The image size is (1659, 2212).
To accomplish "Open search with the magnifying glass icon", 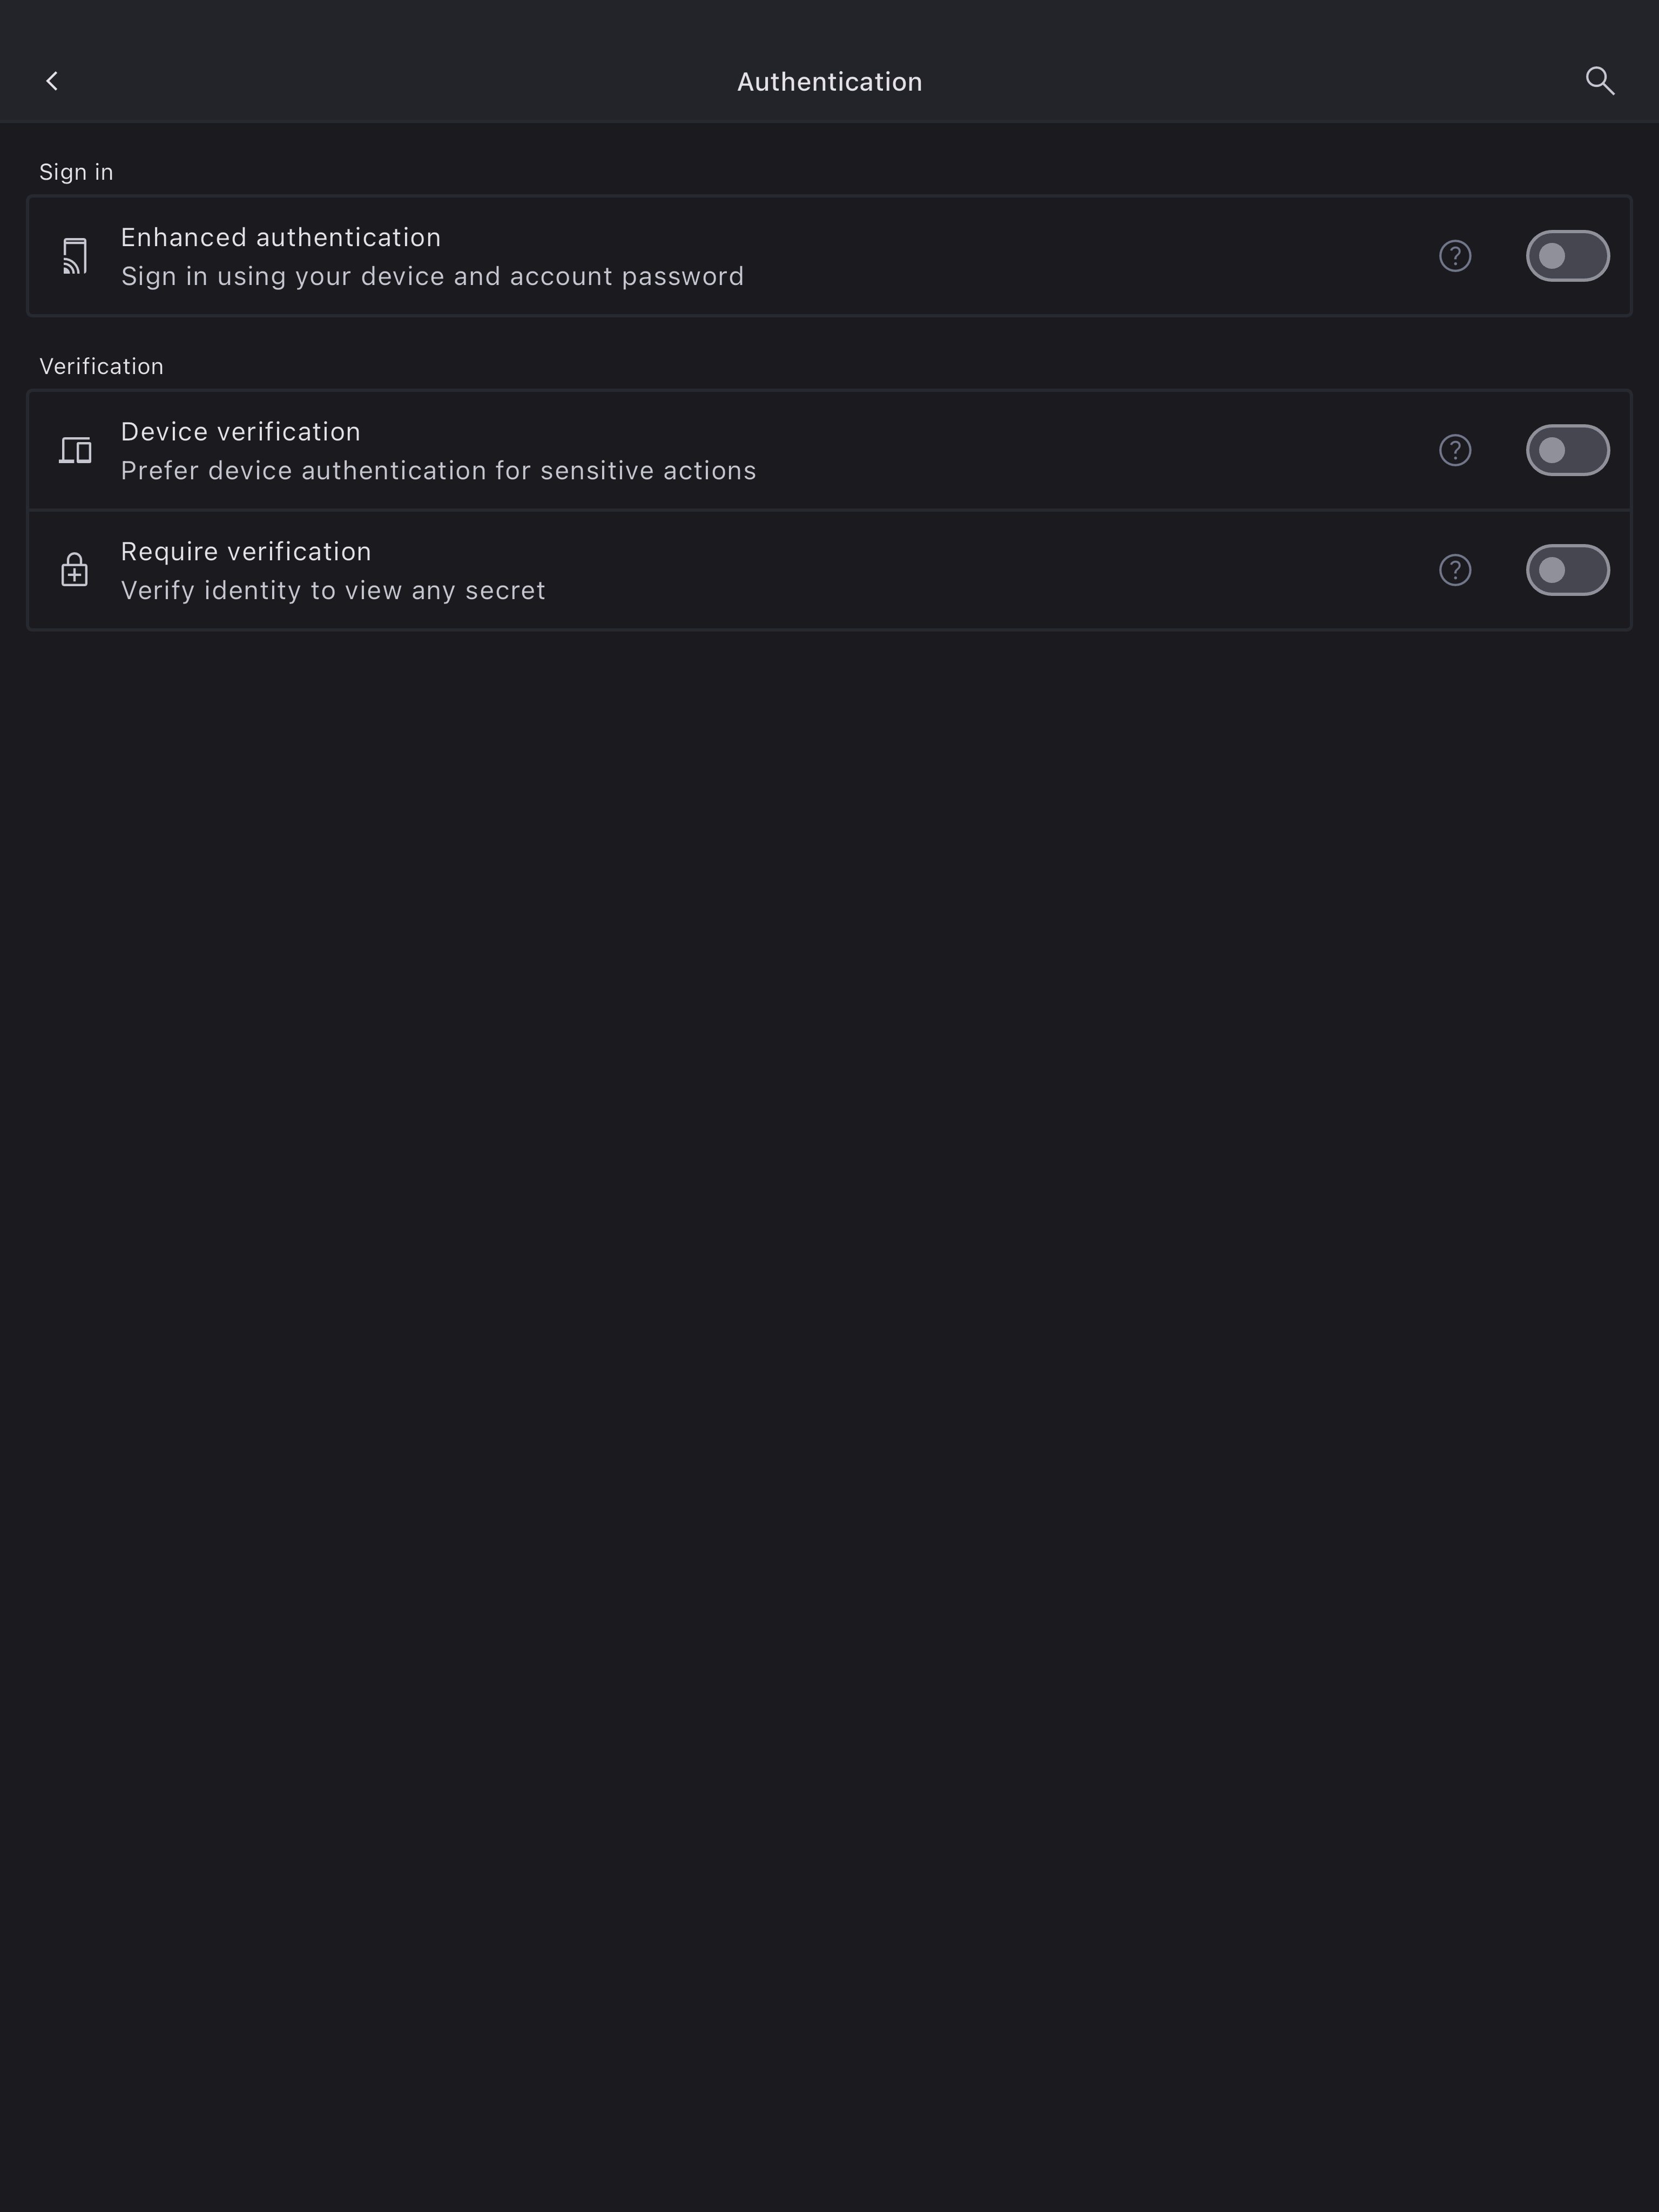I will [x=1599, y=81].
